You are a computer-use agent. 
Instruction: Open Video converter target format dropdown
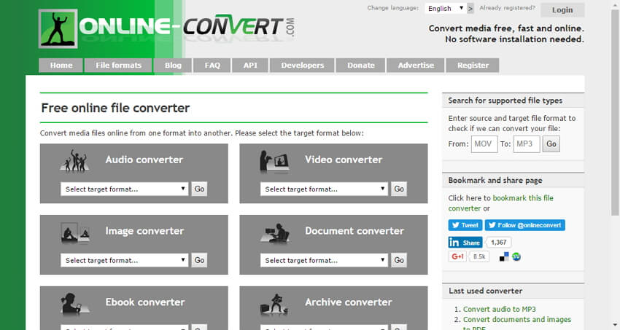(325, 189)
